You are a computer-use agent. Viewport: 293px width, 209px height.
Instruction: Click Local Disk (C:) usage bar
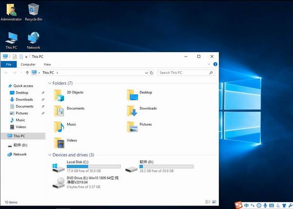click(94, 167)
